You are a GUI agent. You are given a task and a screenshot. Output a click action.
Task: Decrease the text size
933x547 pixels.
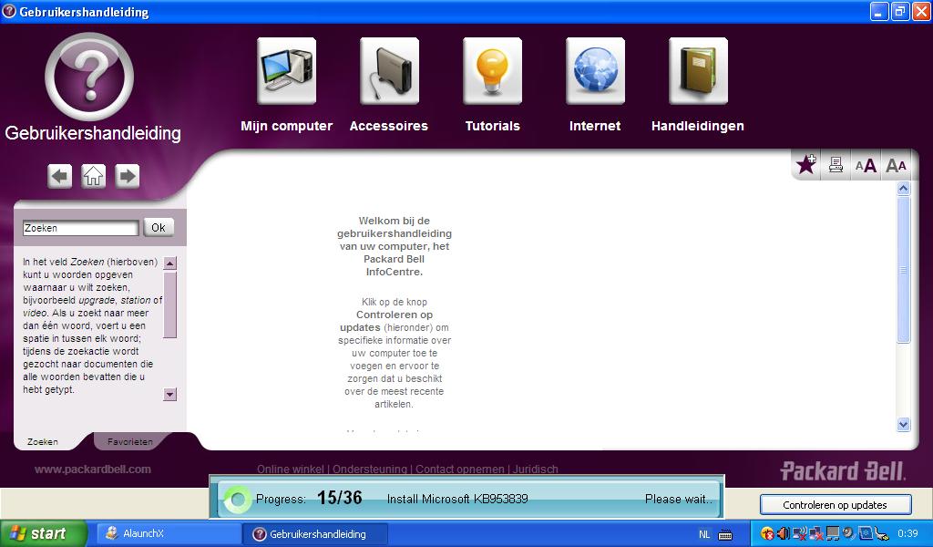(x=897, y=165)
